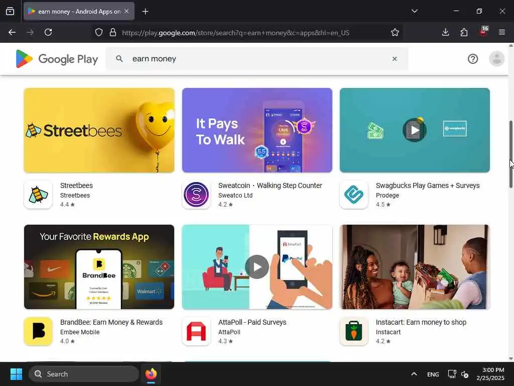Click the Embee Mobile developer name
This screenshot has width=514, height=386.
pyautogui.click(x=80, y=332)
